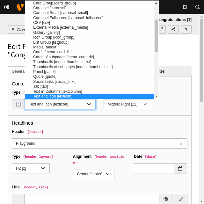Open the search magnifier icon
This screenshot has width=204, height=204.
198,7
